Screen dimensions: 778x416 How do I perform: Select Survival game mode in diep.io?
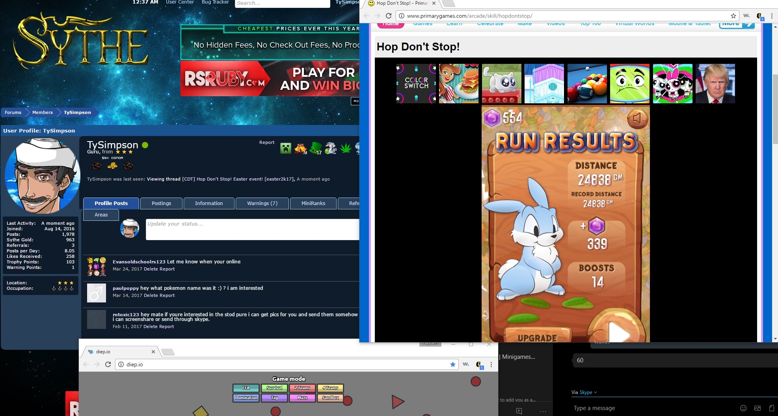click(x=274, y=388)
